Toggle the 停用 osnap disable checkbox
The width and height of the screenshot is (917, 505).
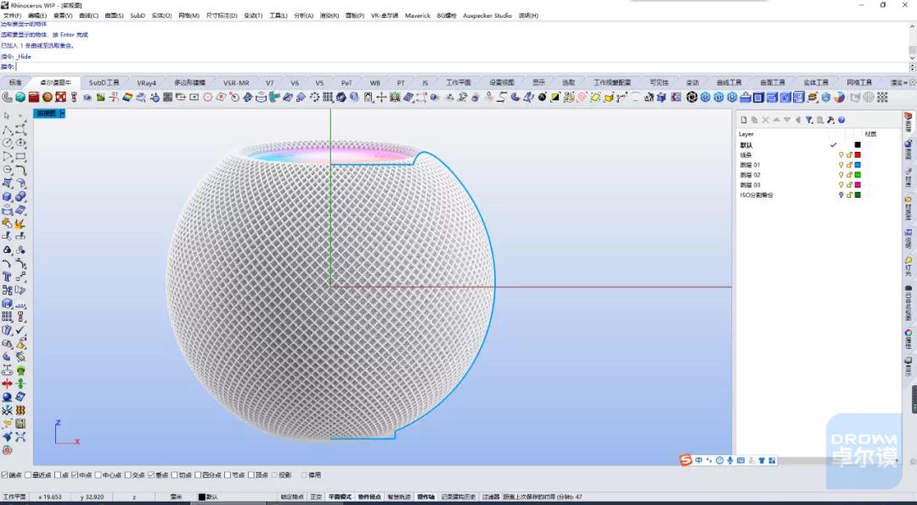(x=303, y=475)
